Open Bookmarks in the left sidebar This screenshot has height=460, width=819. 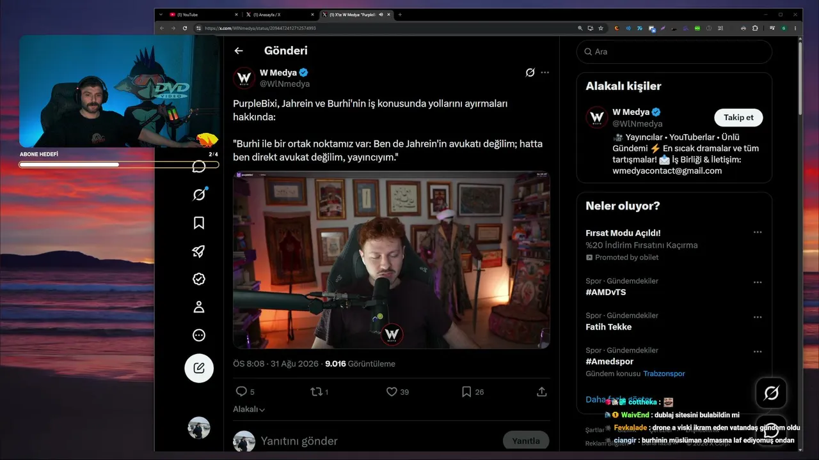coord(199,223)
